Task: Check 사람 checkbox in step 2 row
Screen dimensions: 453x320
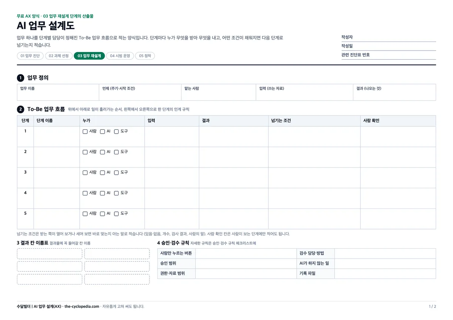Action: tap(85, 152)
